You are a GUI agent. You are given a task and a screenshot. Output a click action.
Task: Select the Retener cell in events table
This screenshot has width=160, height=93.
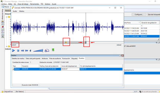pos(17,69)
